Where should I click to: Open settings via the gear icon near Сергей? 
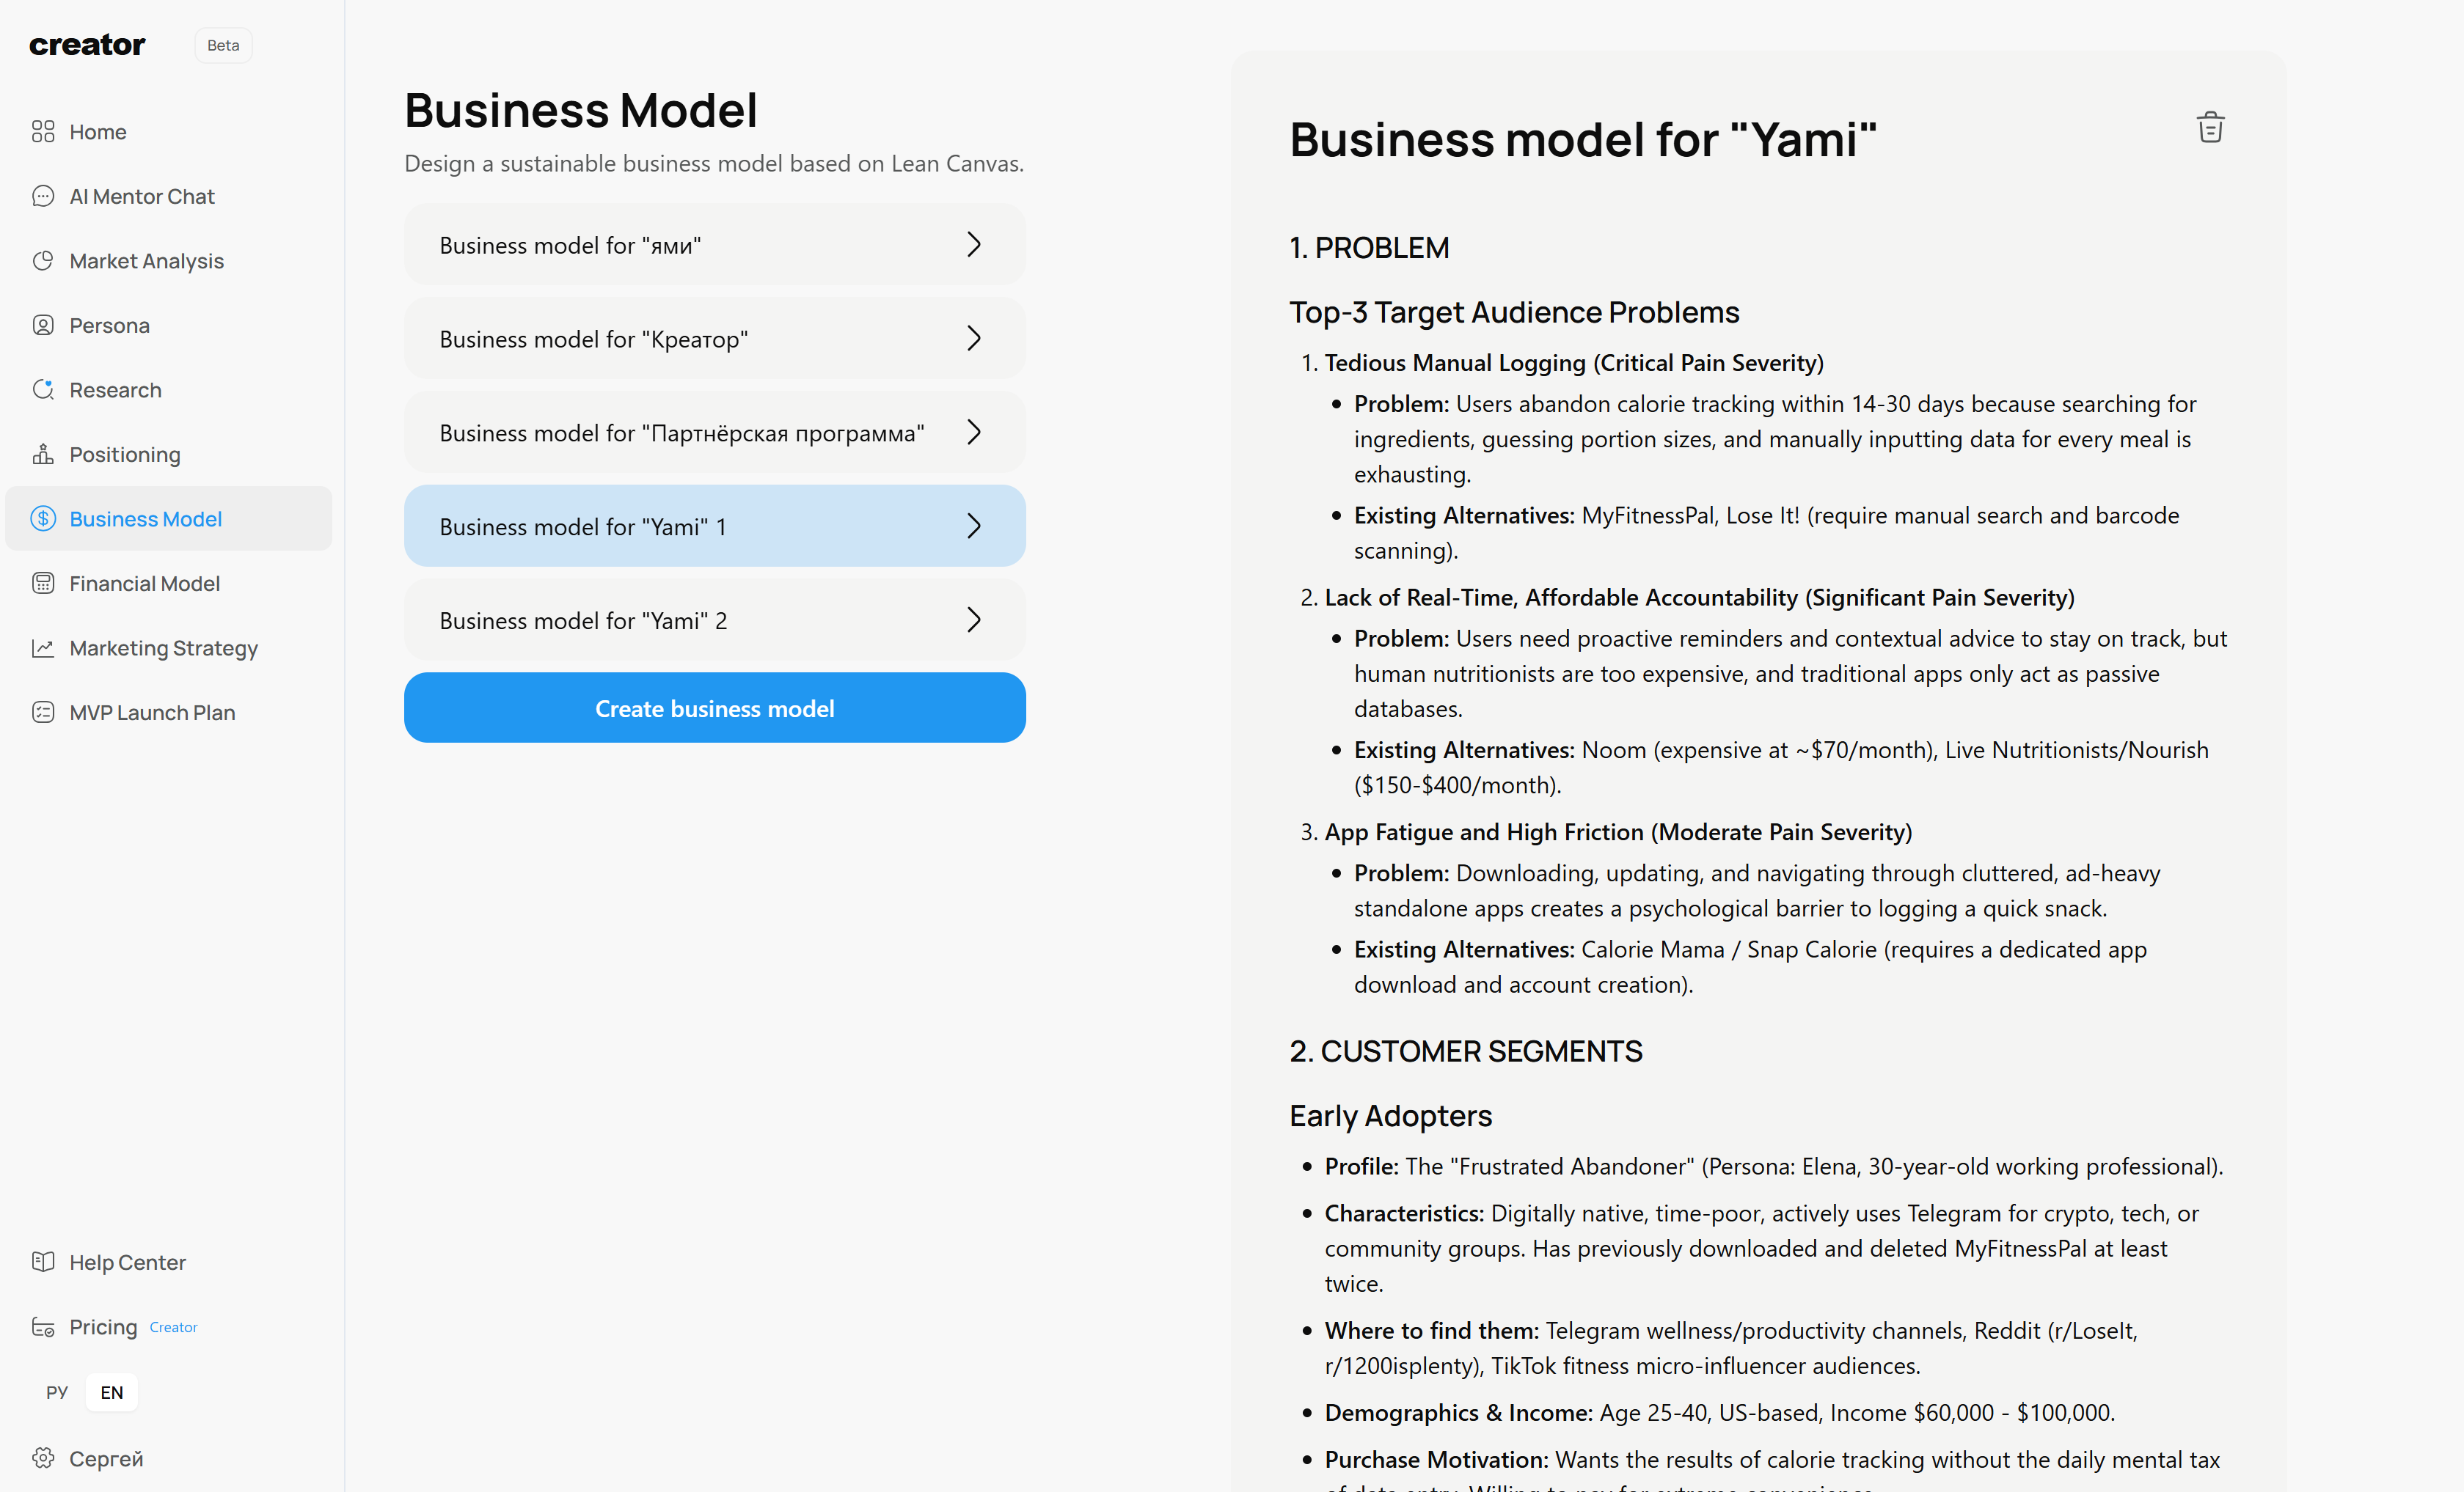[x=43, y=1458]
